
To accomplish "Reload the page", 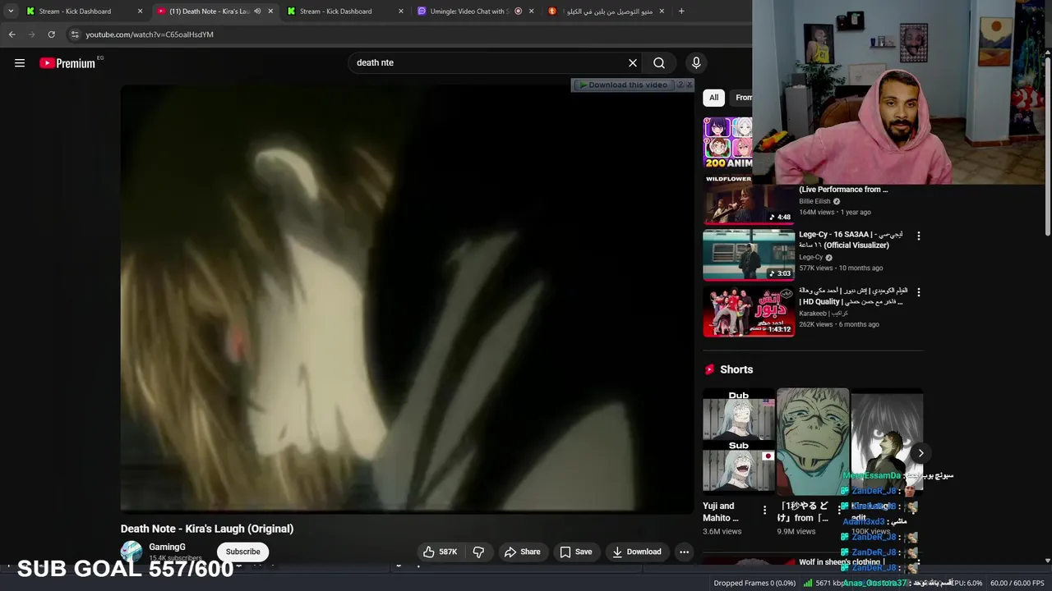I will [x=51, y=34].
